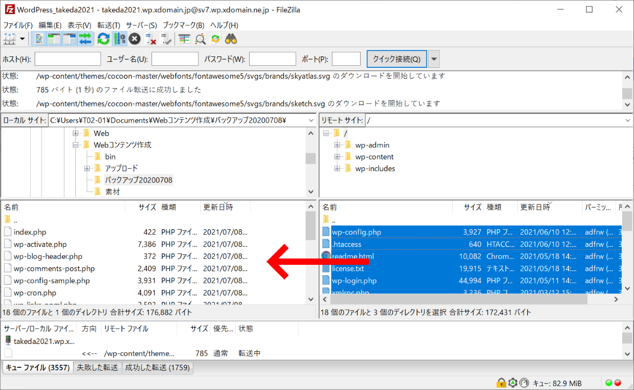
Task: Toggle processing of the transfer queue
Action: 119,39
